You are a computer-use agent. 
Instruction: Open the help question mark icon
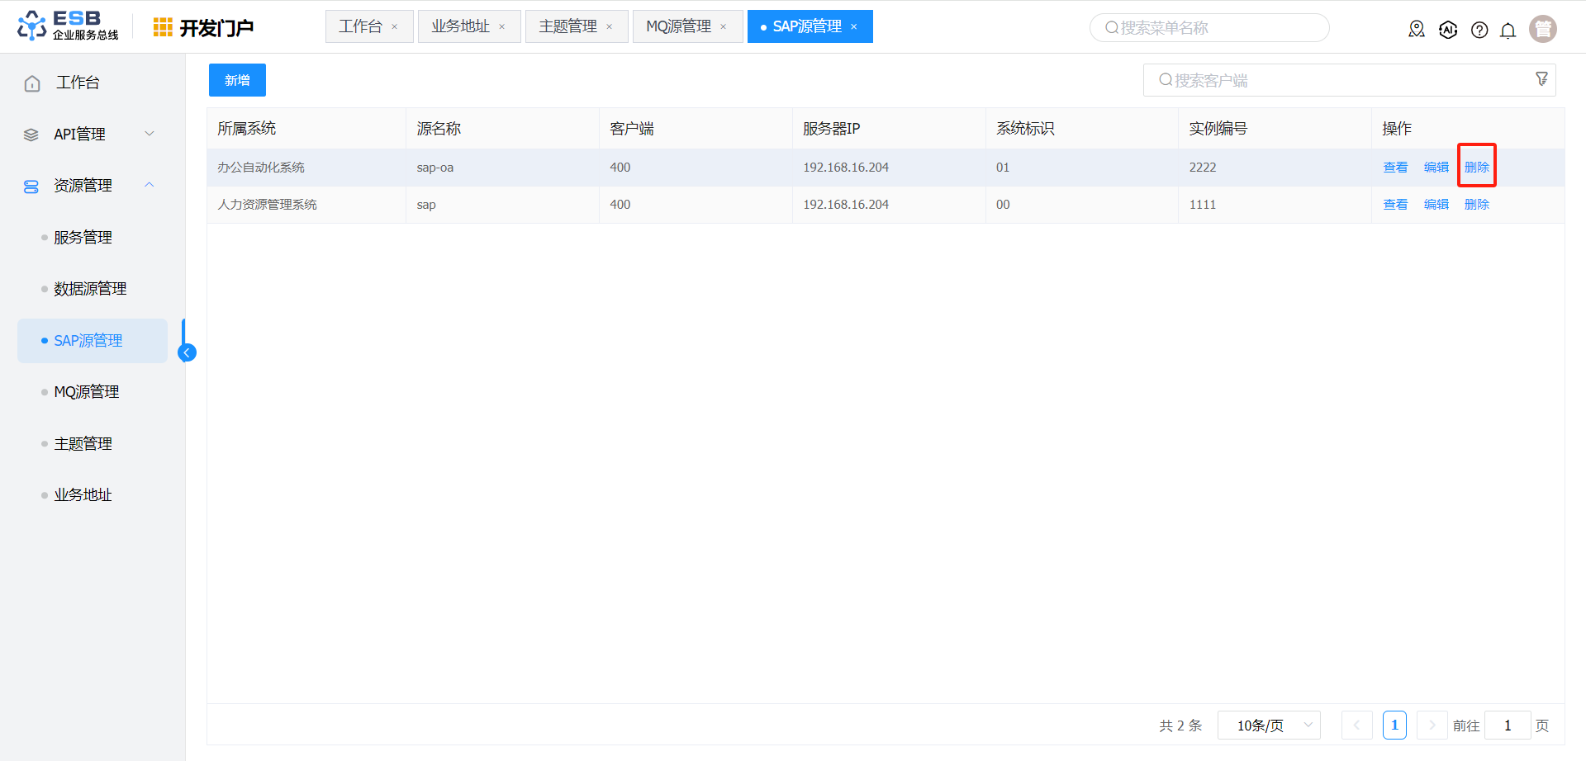[1479, 31]
